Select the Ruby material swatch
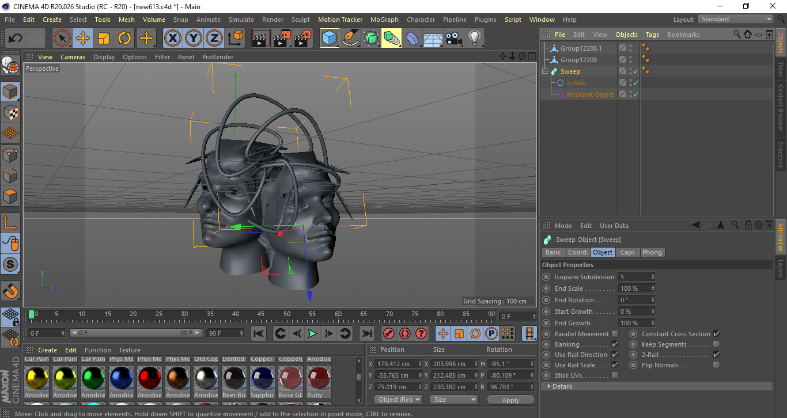Viewport: 787px width, 418px height. [x=319, y=377]
